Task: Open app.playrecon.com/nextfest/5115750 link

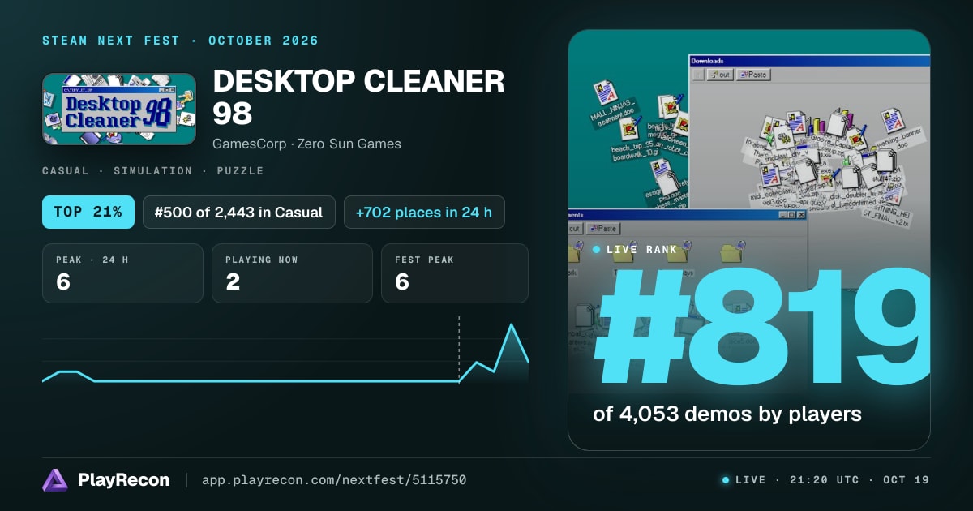Action: pos(334,480)
